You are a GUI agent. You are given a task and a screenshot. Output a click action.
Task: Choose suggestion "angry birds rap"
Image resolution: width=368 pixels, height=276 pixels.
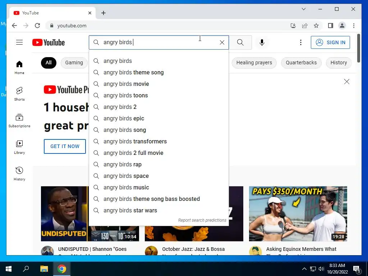[159, 165]
